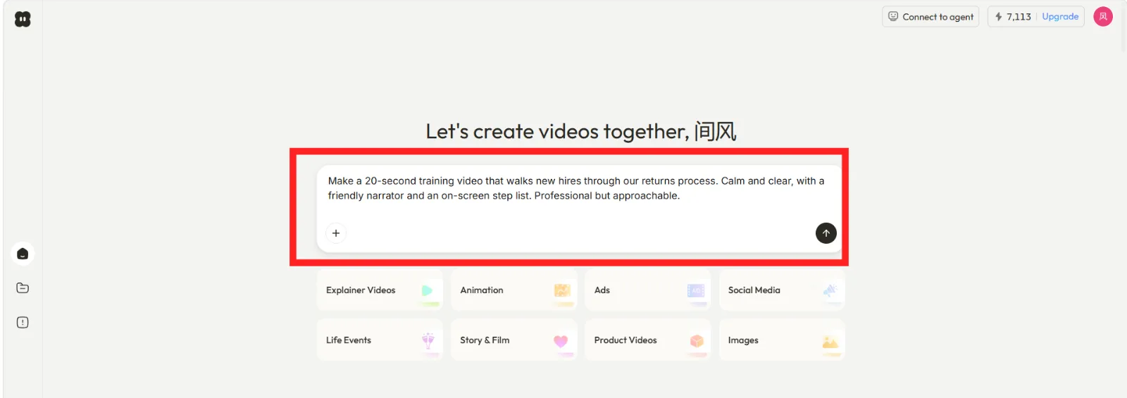Select the Animation category card
The width and height of the screenshot is (1127, 398).
tap(513, 290)
